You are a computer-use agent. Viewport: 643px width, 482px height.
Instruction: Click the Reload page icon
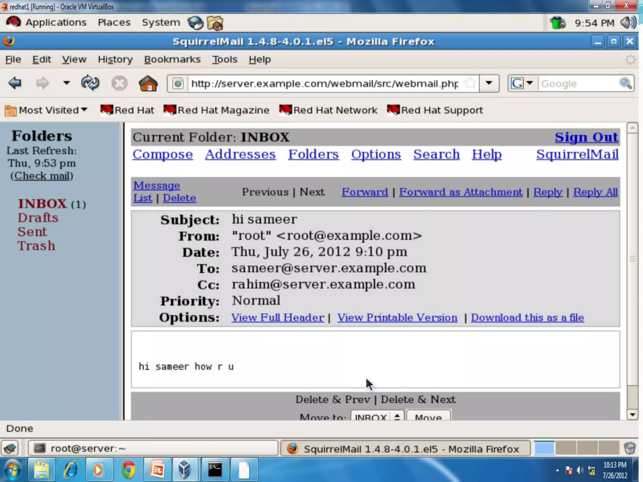[x=90, y=83]
